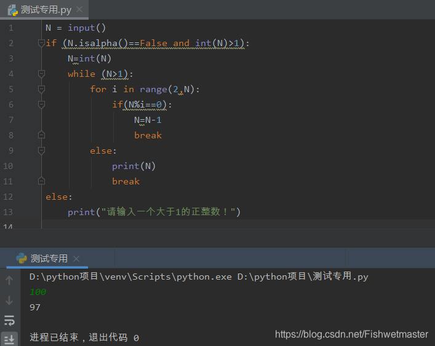Switch to the 测试专用.py editor tab
Screen dimensions: 435x346
point(46,10)
